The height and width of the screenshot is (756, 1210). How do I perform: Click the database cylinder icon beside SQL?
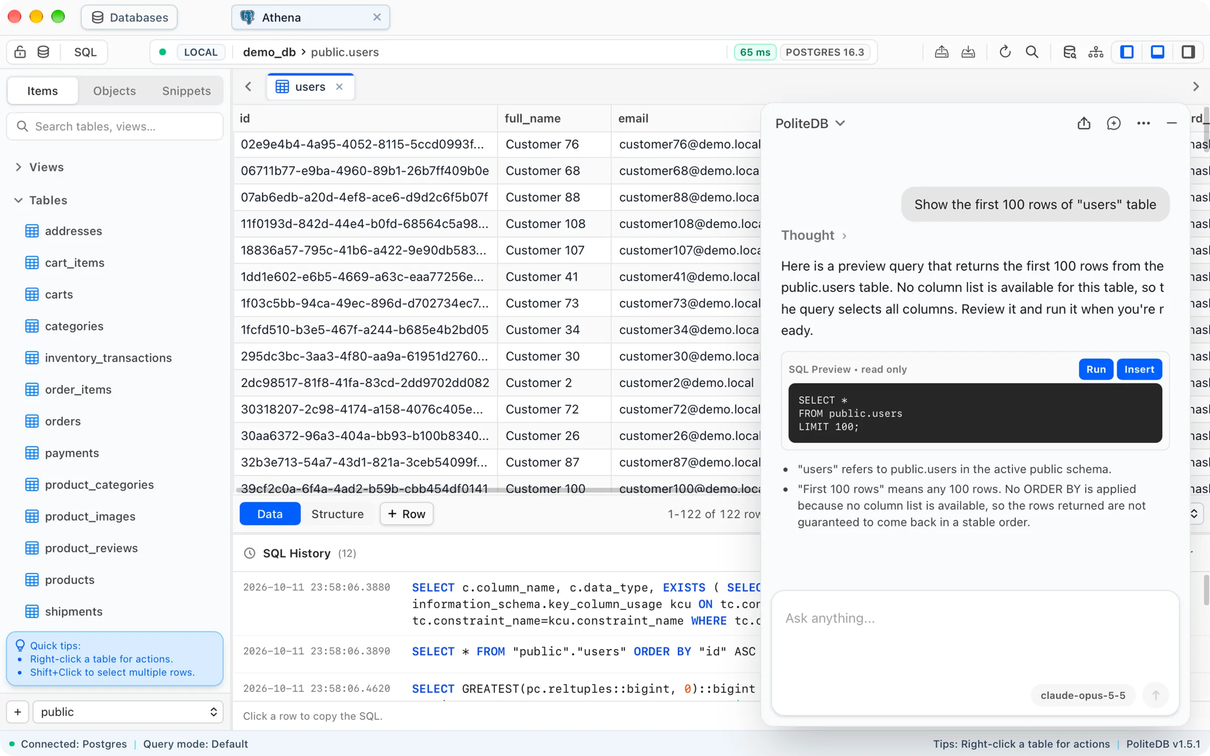(43, 52)
